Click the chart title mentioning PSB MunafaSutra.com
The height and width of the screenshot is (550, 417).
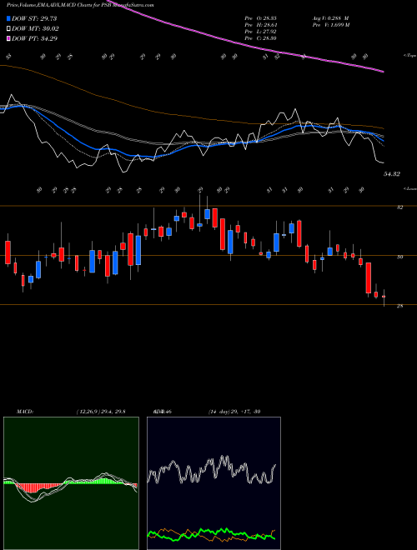point(80,5)
